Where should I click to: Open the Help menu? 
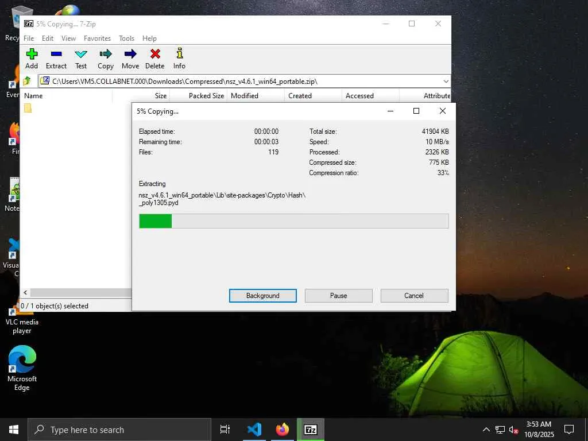pyautogui.click(x=149, y=38)
